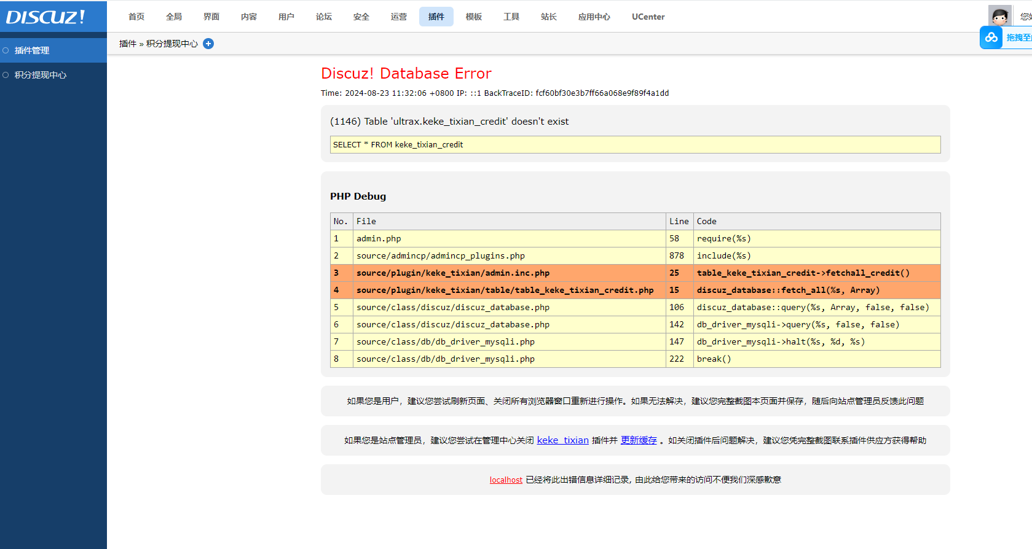Image resolution: width=1032 pixels, height=549 pixels.
Task: Click the require(%s) code cell
Action: coord(817,239)
